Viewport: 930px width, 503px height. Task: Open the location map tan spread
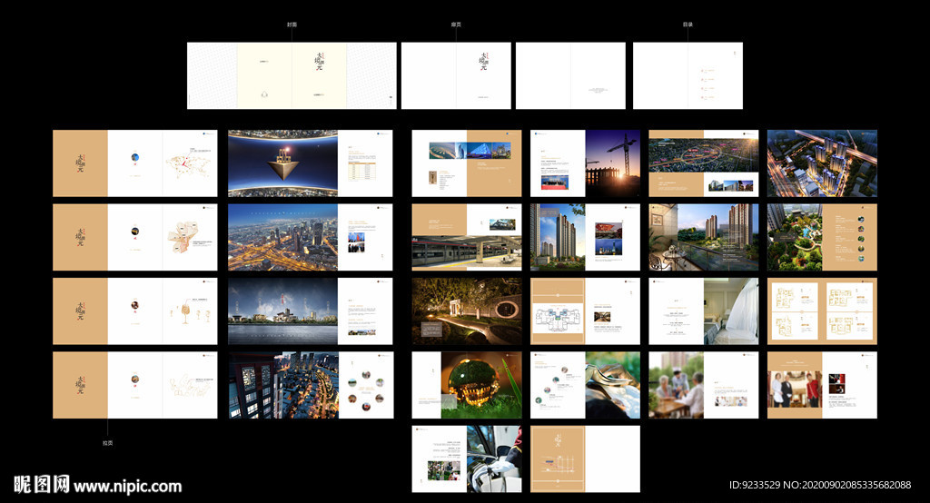pyautogui.click(x=585, y=459)
